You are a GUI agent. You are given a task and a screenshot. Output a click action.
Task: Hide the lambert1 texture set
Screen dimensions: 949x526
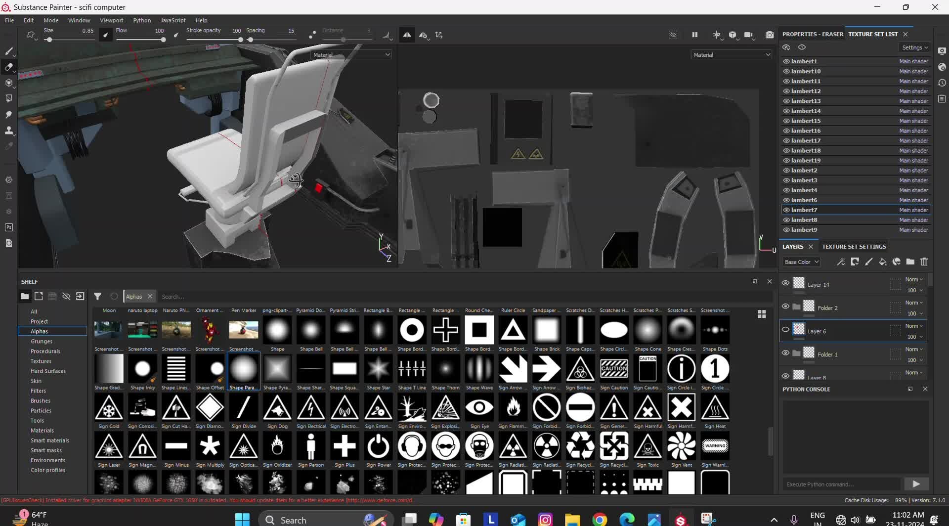click(x=786, y=61)
